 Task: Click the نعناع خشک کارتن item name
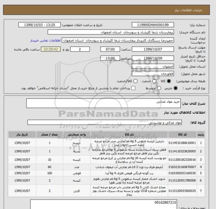click(x=129, y=191)
